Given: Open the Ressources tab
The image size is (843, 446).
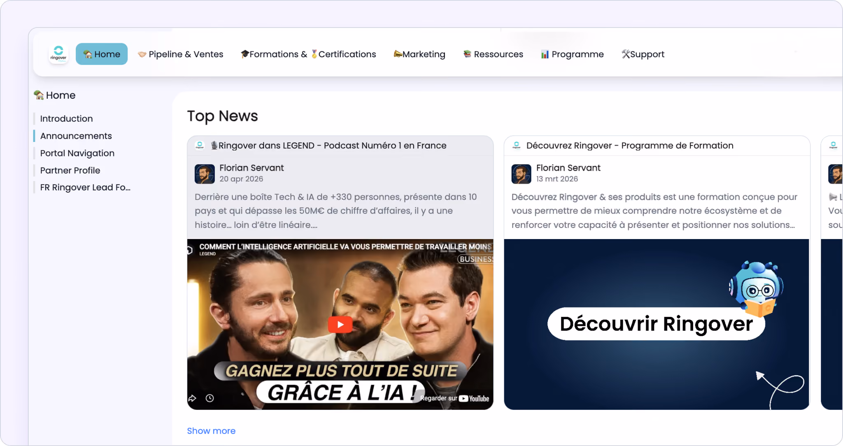Looking at the screenshot, I should (x=493, y=54).
